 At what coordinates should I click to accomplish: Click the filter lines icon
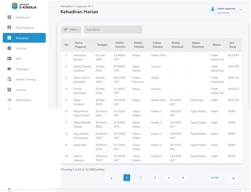coord(66,30)
